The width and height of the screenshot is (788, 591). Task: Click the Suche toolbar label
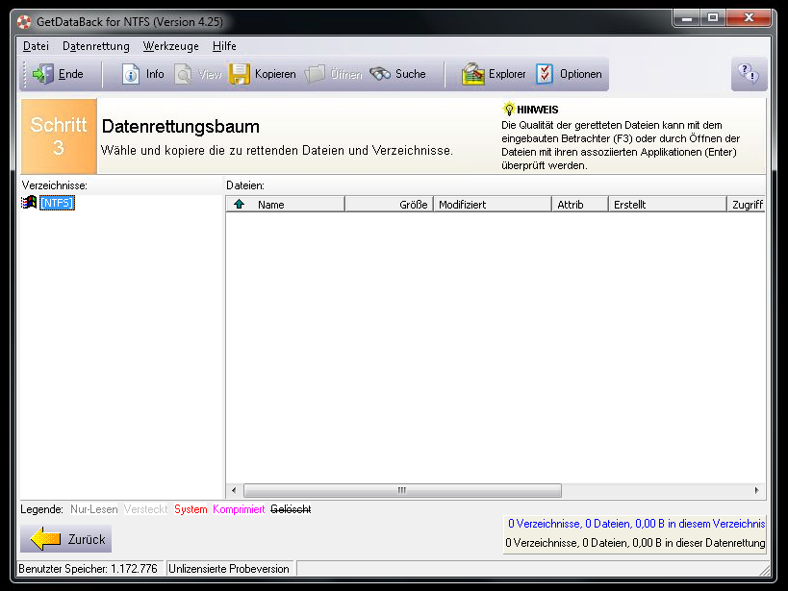click(411, 74)
